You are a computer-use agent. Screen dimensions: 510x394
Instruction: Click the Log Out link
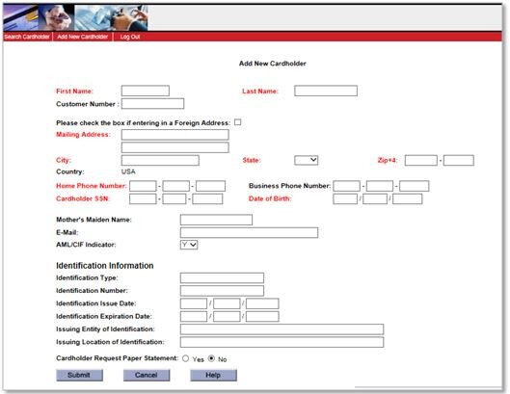(x=130, y=37)
